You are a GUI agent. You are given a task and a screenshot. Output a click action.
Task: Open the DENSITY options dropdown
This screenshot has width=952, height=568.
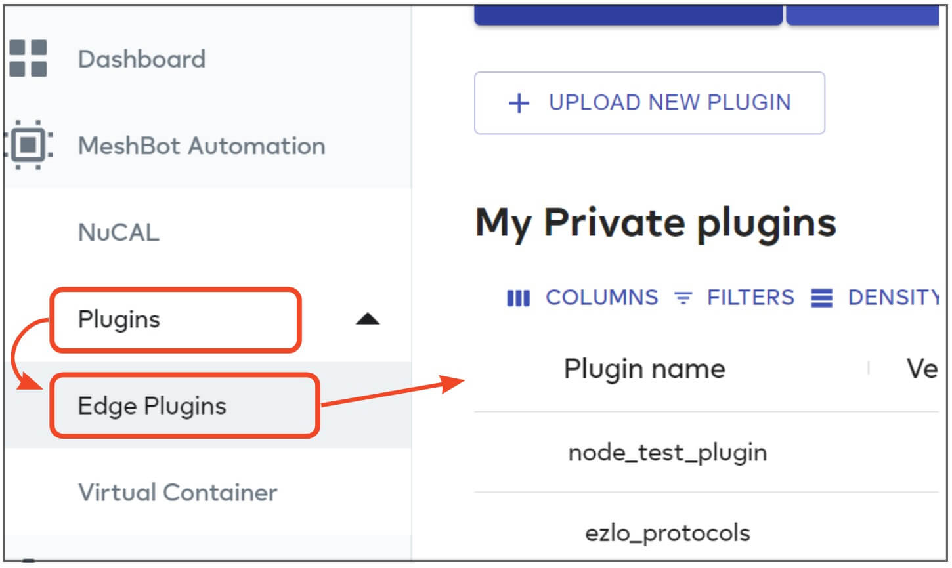pos(875,298)
